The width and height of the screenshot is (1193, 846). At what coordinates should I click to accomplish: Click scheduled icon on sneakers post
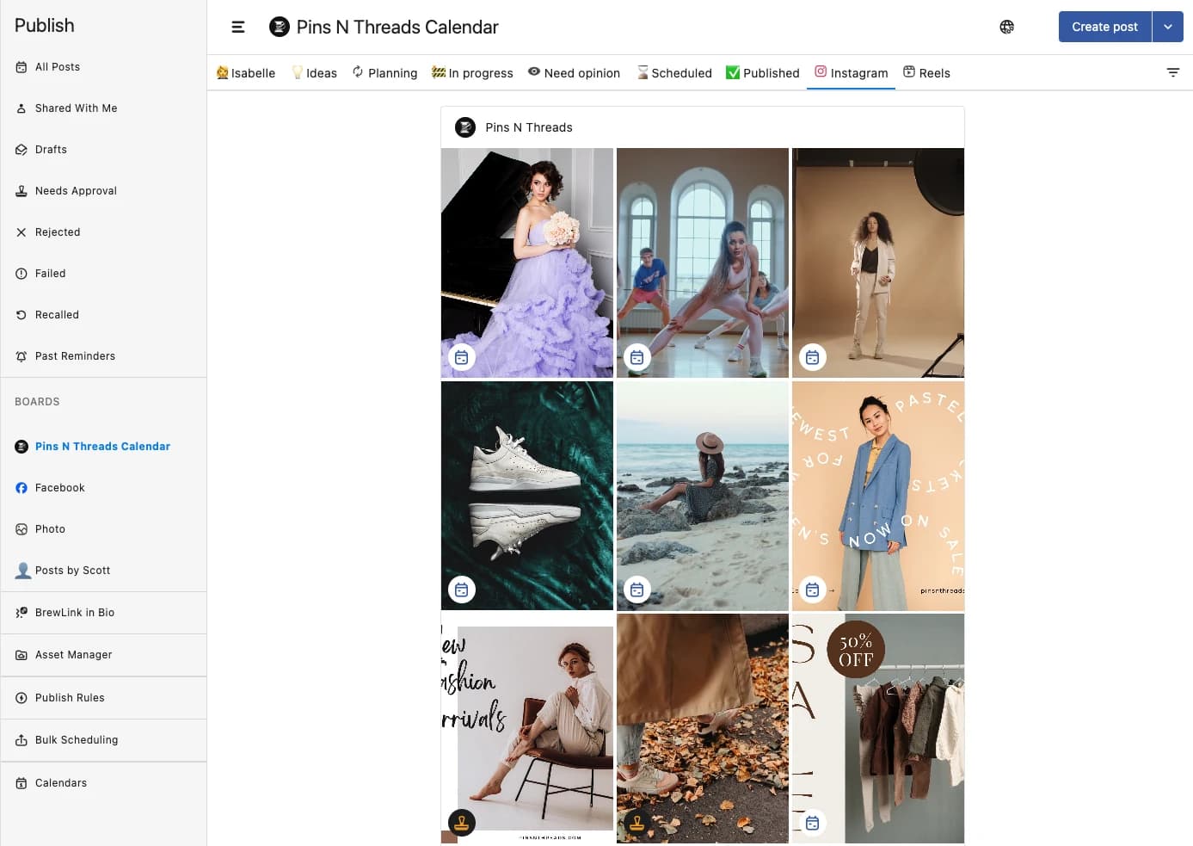pos(462,590)
